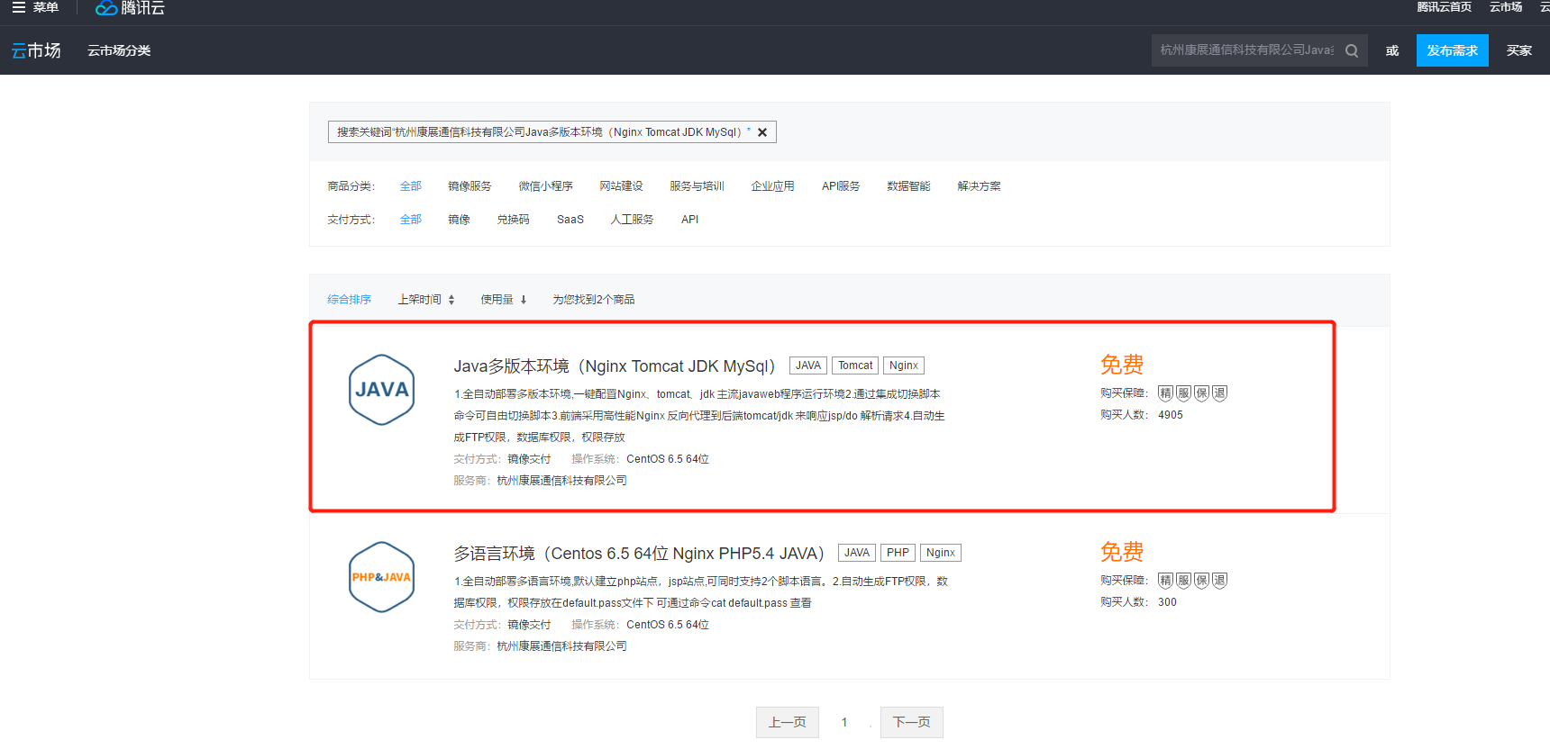Open the hamburger menu icon
This screenshot has width=1550, height=749.
(18, 7)
